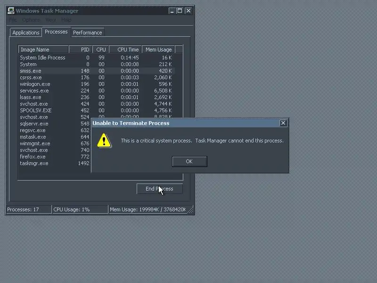
Task: Click the 6,508 K memory value
Action: coord(163,91)
